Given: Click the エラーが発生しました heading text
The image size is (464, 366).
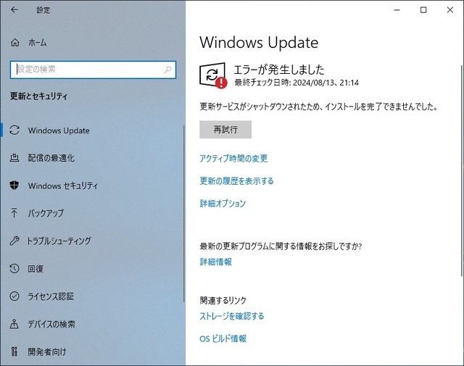Looking at the screenshot, I should coord(279,70).
